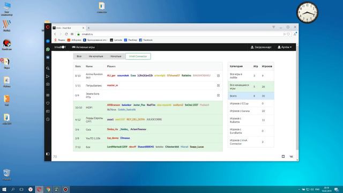Click the desktop clock gadget

click(307, 12)
